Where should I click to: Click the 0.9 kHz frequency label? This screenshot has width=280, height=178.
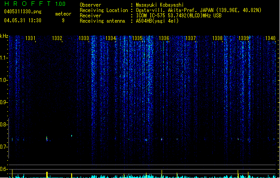[4, 102]
